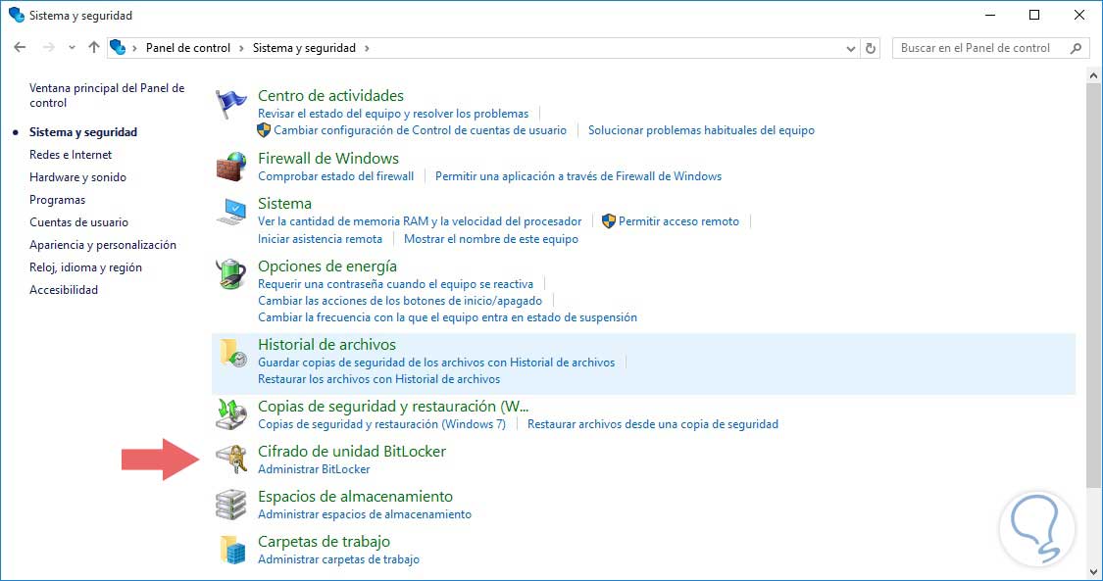Expand the chevron before Panel de control
Screen dimensions: 1103x581
point(134,48)
